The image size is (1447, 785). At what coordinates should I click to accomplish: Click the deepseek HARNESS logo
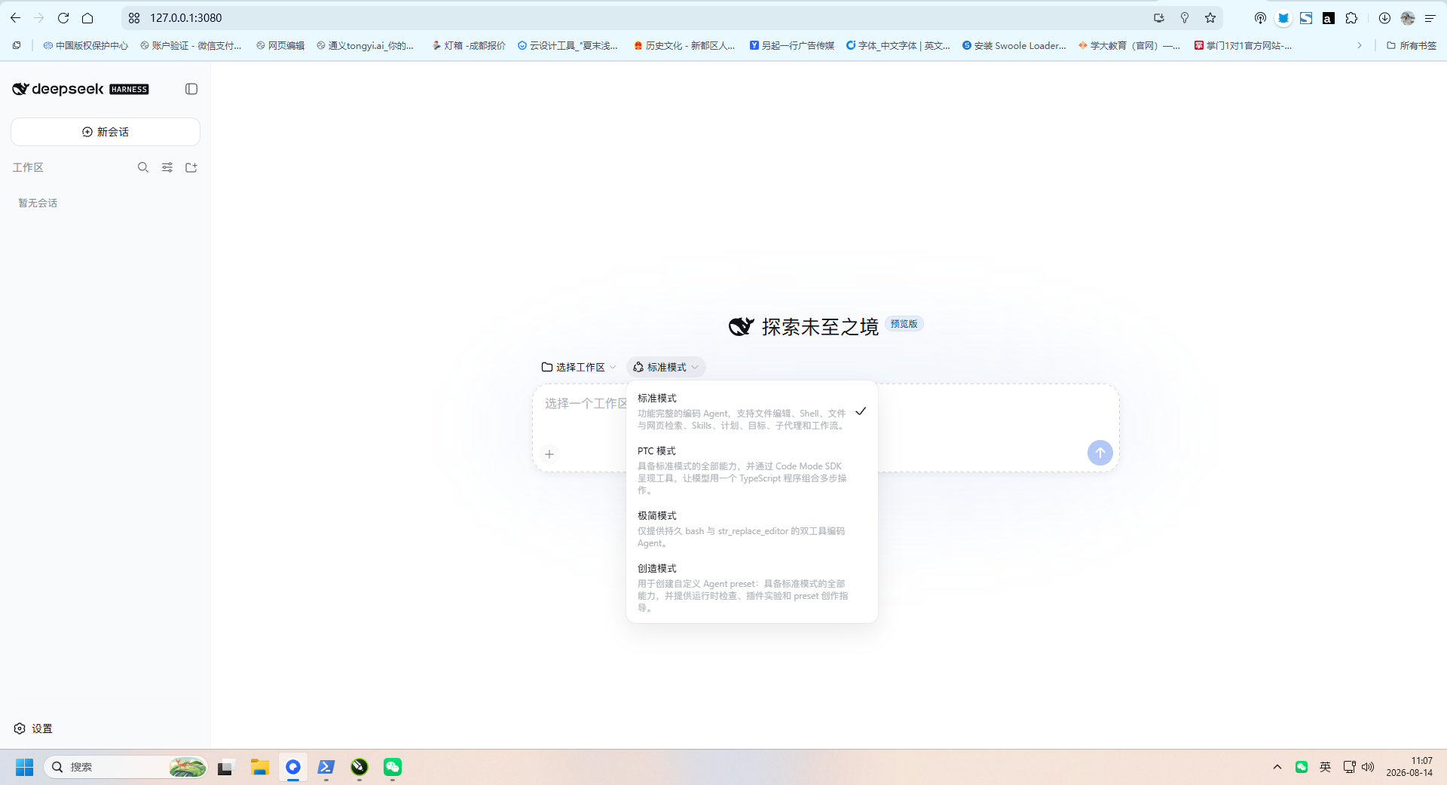81,89
